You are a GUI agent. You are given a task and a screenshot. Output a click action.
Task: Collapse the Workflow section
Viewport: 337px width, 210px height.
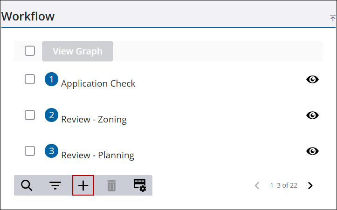[332, 18]
